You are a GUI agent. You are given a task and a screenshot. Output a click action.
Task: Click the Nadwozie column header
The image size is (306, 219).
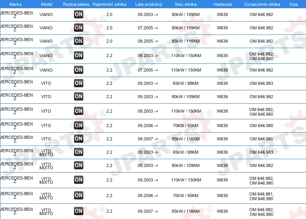(223, 4)
